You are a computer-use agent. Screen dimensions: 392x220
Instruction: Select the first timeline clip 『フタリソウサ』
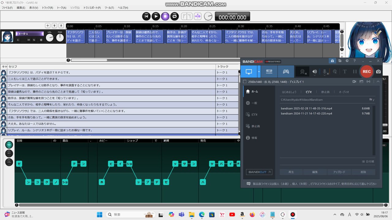click(76, 36)
